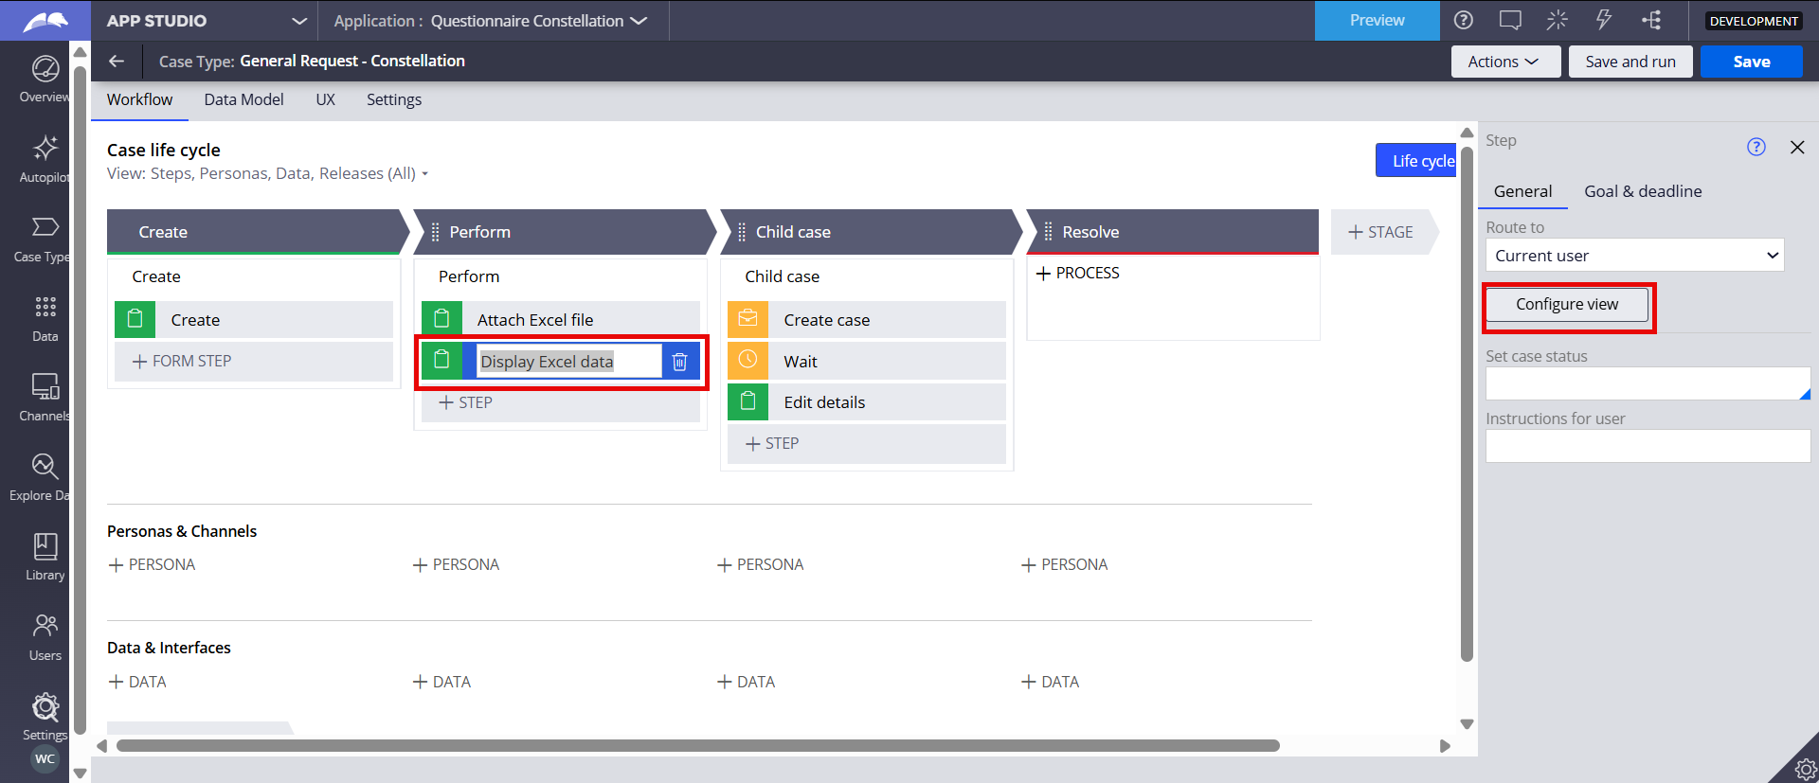Image resolution: width=1819 pixels, height=783 pixels.
Task: Edit the Display Excel data step name
Action: (568, 362)
